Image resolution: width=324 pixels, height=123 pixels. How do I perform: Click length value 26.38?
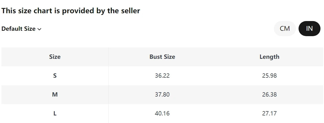pyautogui.click(x=269, y=95)
